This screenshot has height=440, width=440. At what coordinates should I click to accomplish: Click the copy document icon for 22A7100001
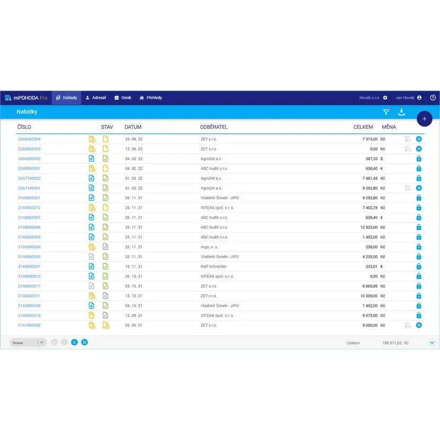tap(407, 188)
